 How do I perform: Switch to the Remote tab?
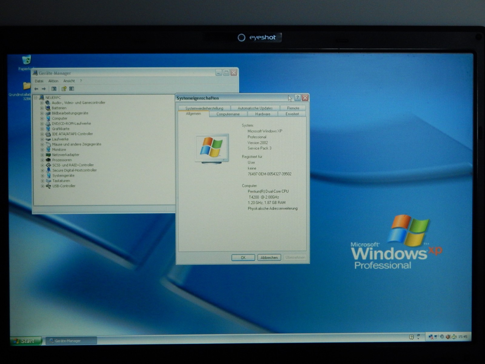tap(293, 108)
